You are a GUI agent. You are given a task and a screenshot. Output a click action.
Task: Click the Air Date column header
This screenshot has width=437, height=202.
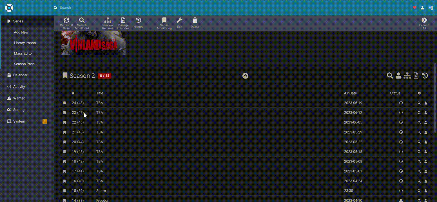click(x=350, y=93)
